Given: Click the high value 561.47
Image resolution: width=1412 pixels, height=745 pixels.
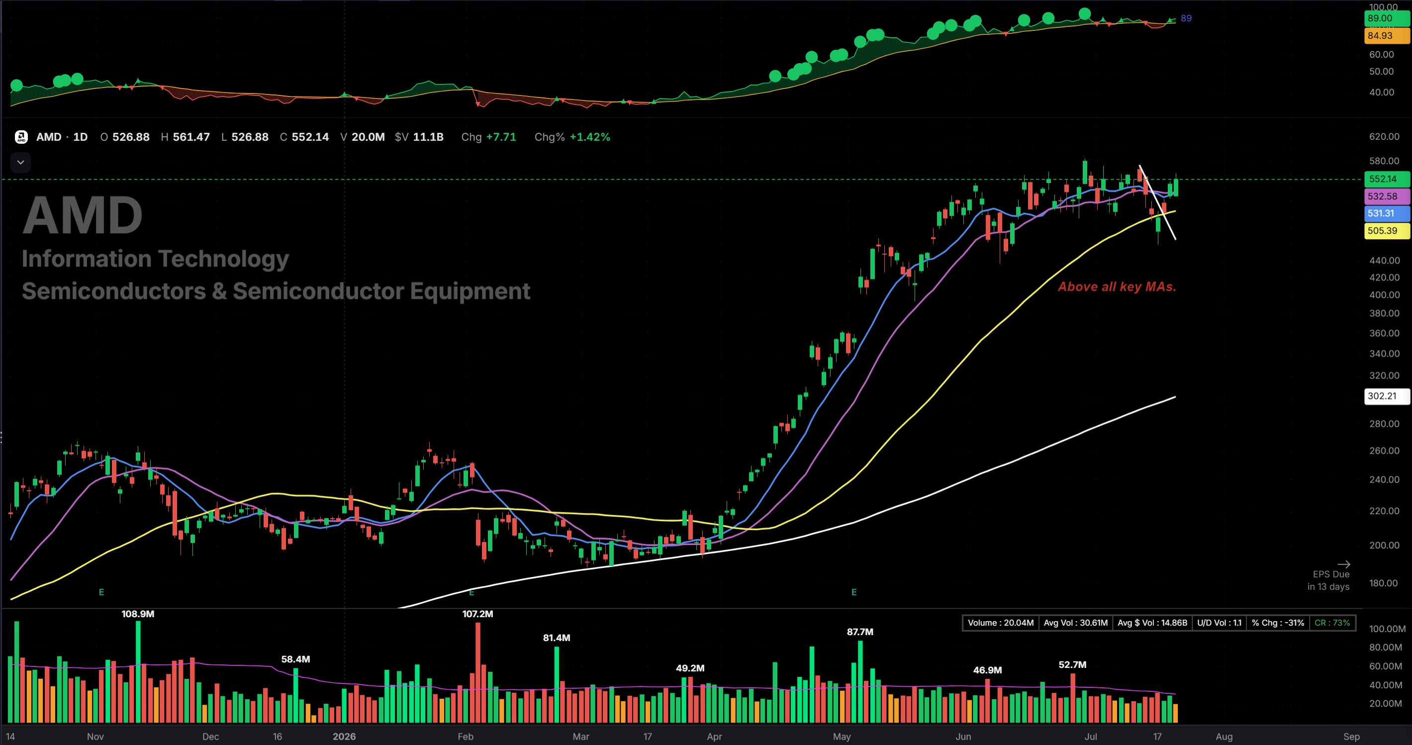Looking at the screenshot, I should point(191,137).
